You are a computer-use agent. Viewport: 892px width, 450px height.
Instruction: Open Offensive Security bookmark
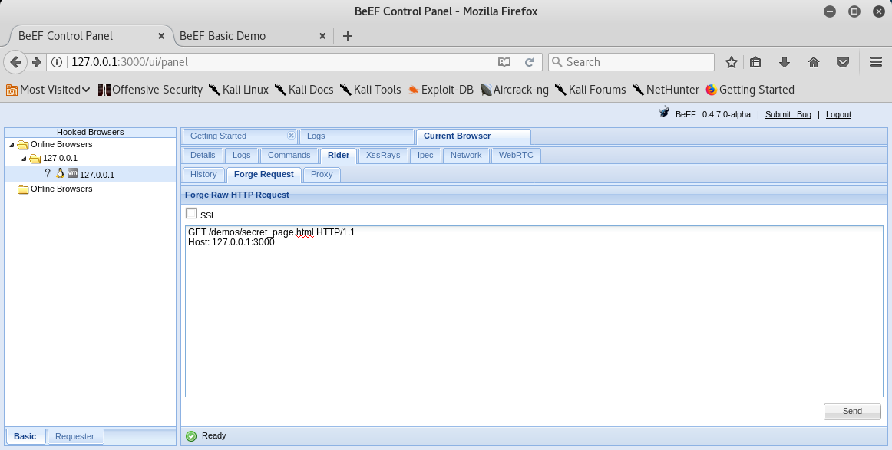[x=150, y=90]
